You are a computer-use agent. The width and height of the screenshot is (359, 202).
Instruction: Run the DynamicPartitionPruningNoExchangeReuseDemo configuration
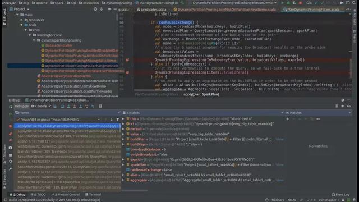[282, 3]
